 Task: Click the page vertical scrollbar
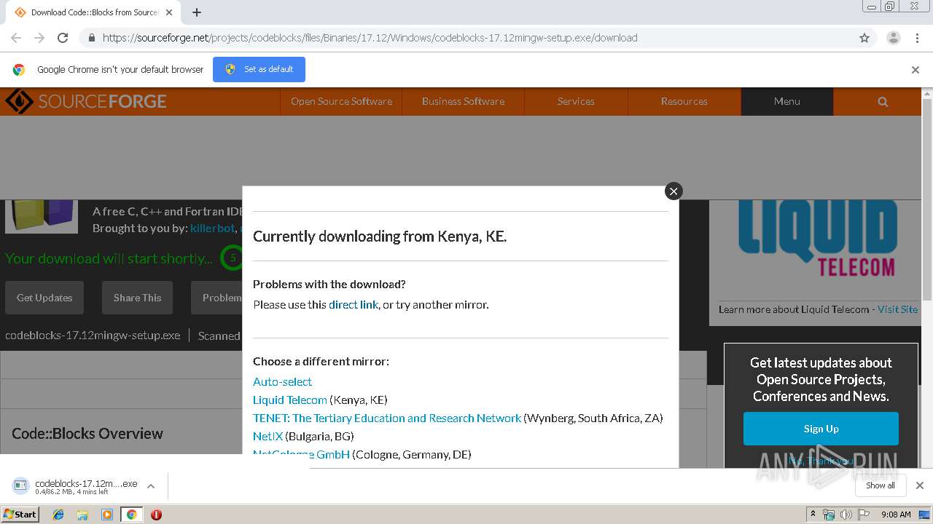(x=927, y=200)
